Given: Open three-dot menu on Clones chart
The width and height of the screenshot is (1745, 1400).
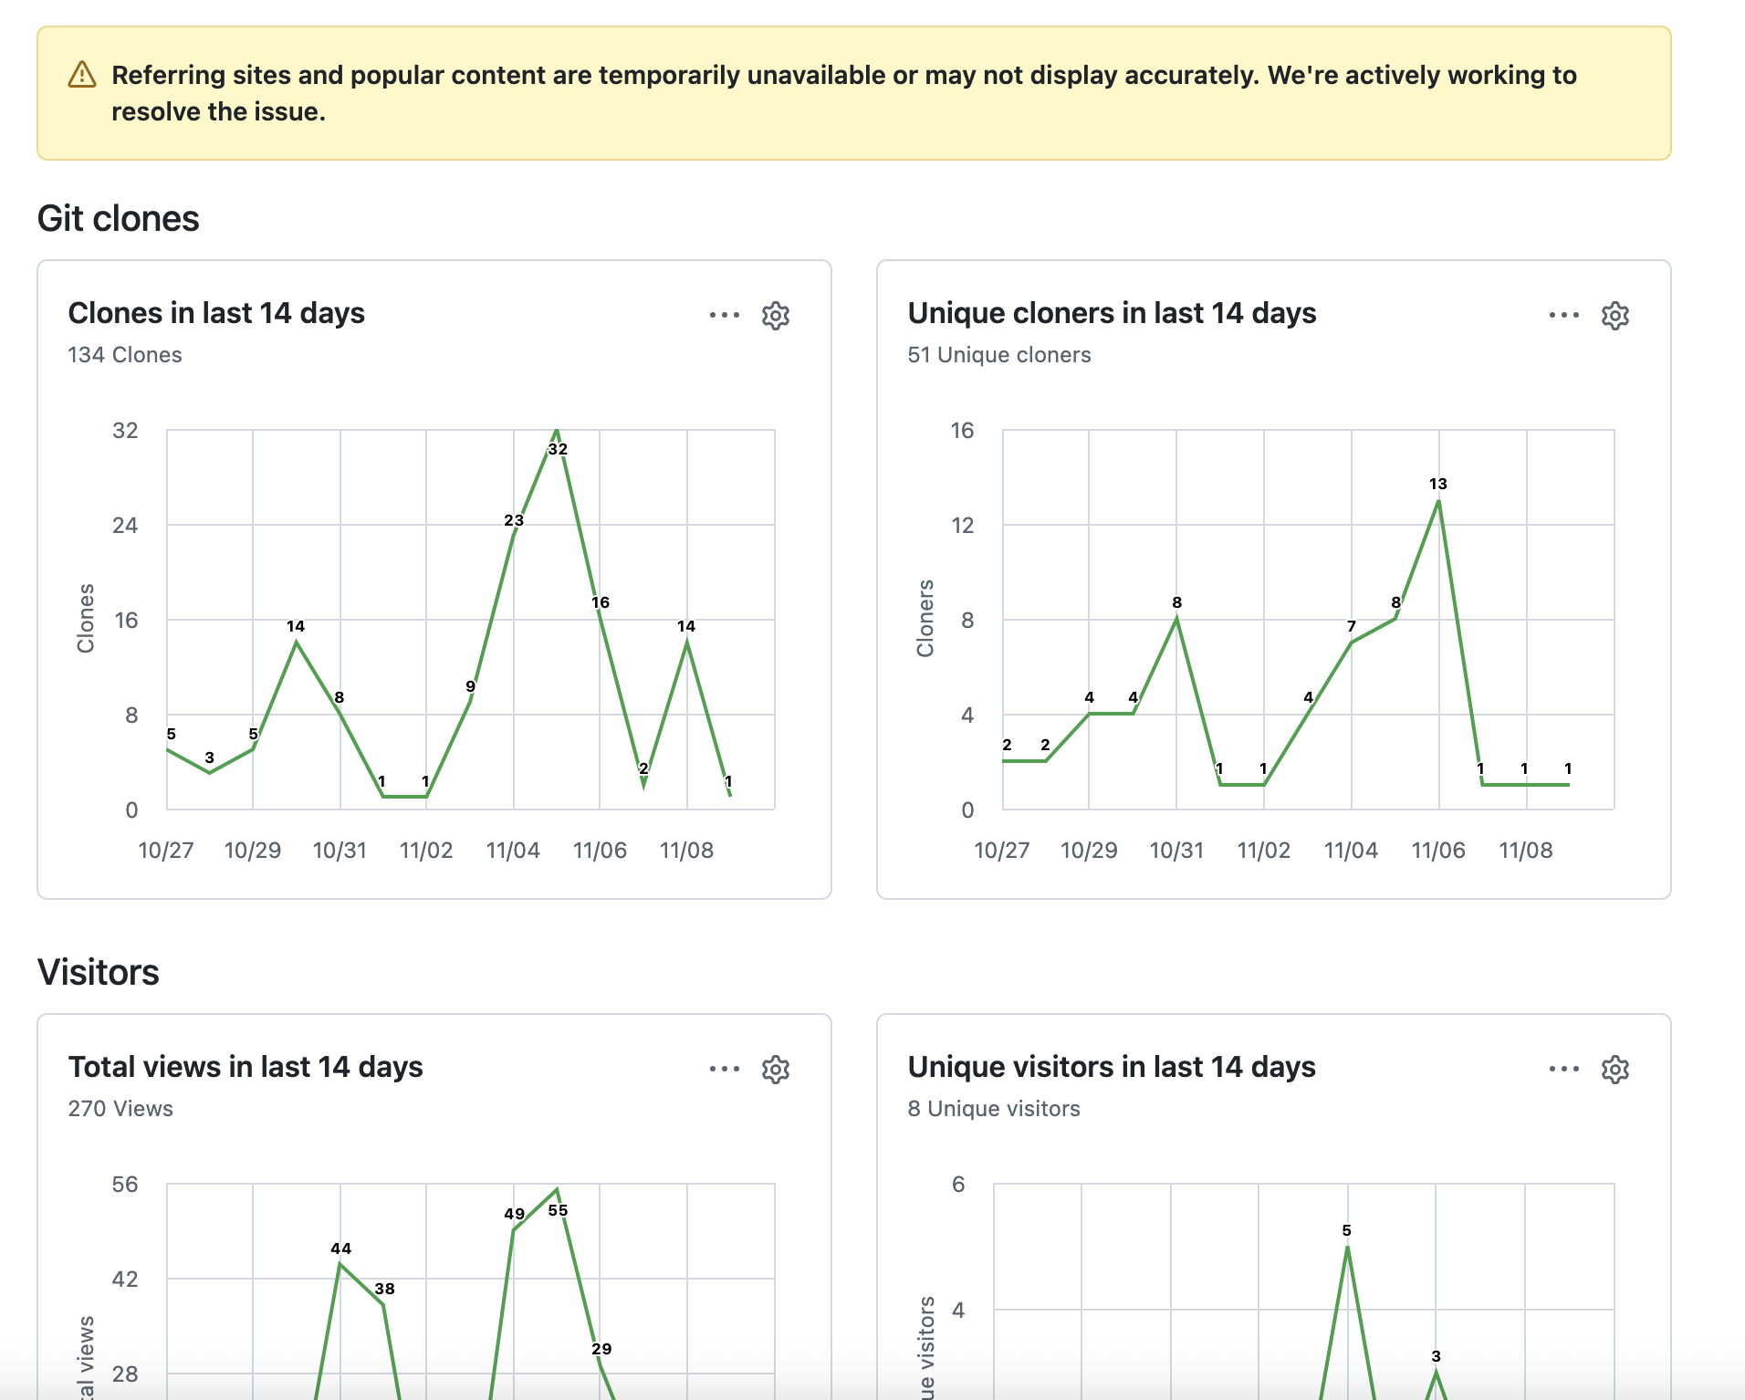Looking at the screenshot, I should [725, 316].
